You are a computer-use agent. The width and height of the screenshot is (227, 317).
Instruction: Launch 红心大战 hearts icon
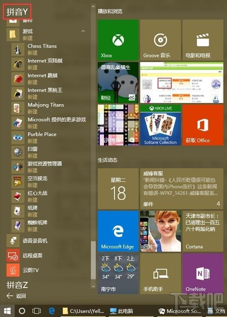click(18, 196)
